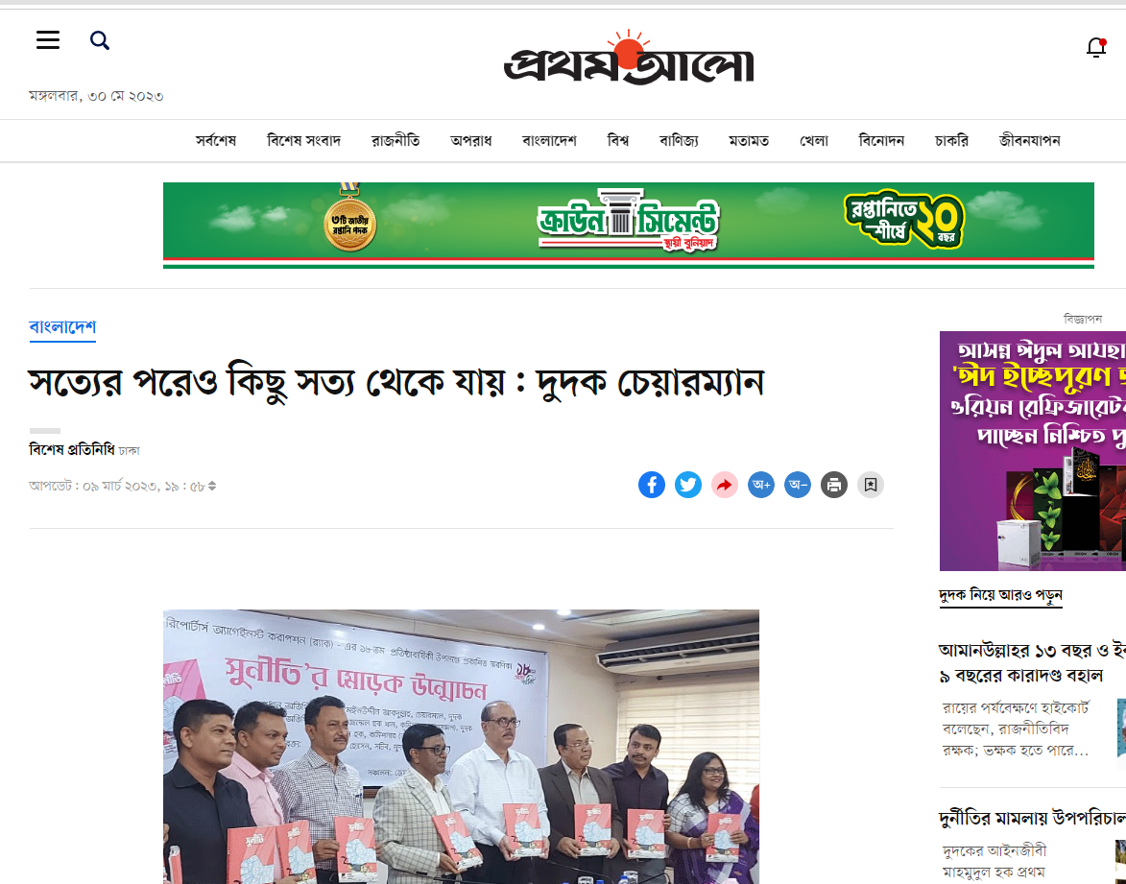Share article on Facebook icon

coord(652,485)
